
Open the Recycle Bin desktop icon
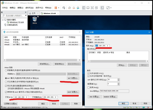35,20
